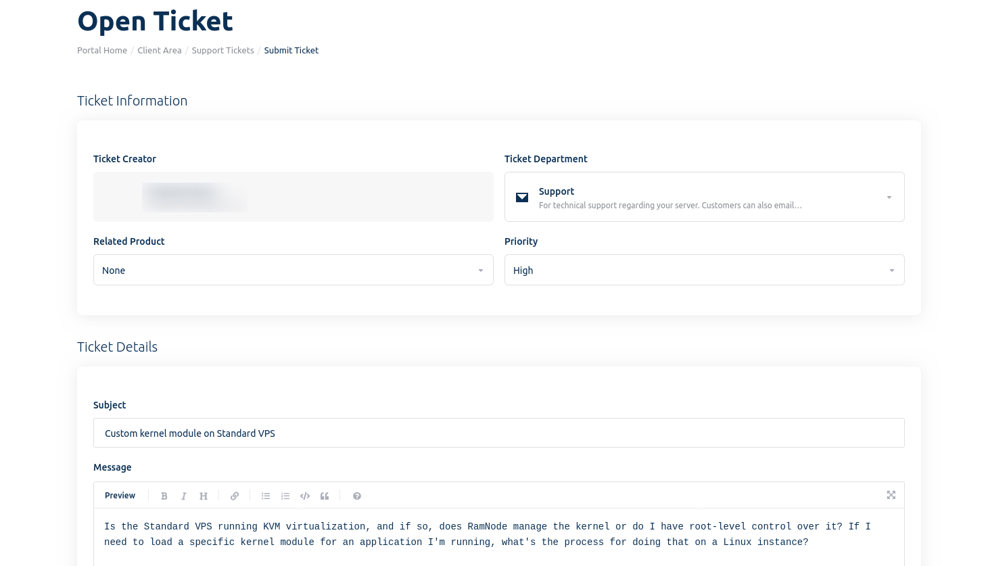Click into the Subject input field
Viewport: 988px width, 566px height.
499,433
